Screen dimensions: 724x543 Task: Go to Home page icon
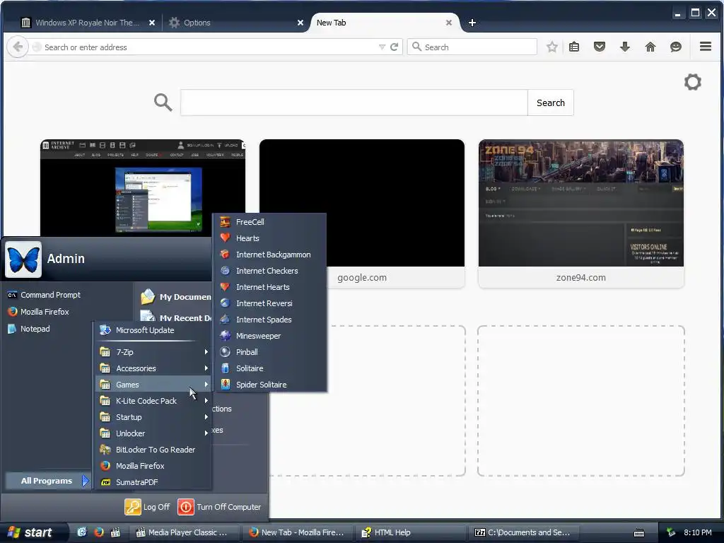coord(650,47)
